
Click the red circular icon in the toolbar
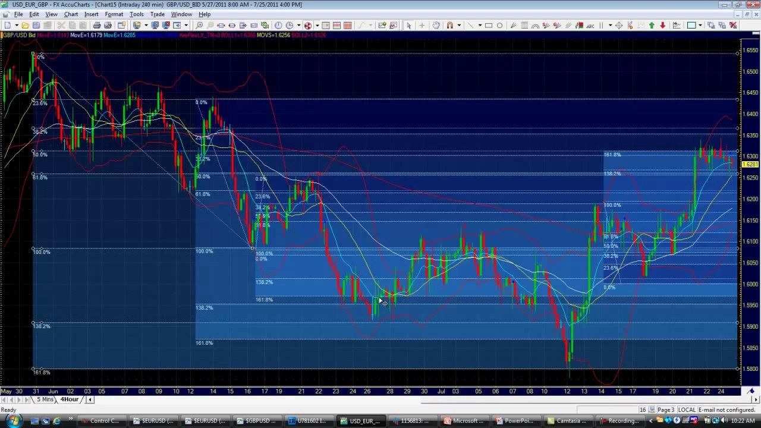coord(308,25)
